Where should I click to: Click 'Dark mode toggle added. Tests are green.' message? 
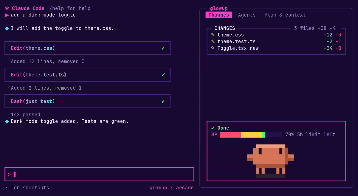coord(70,121)
